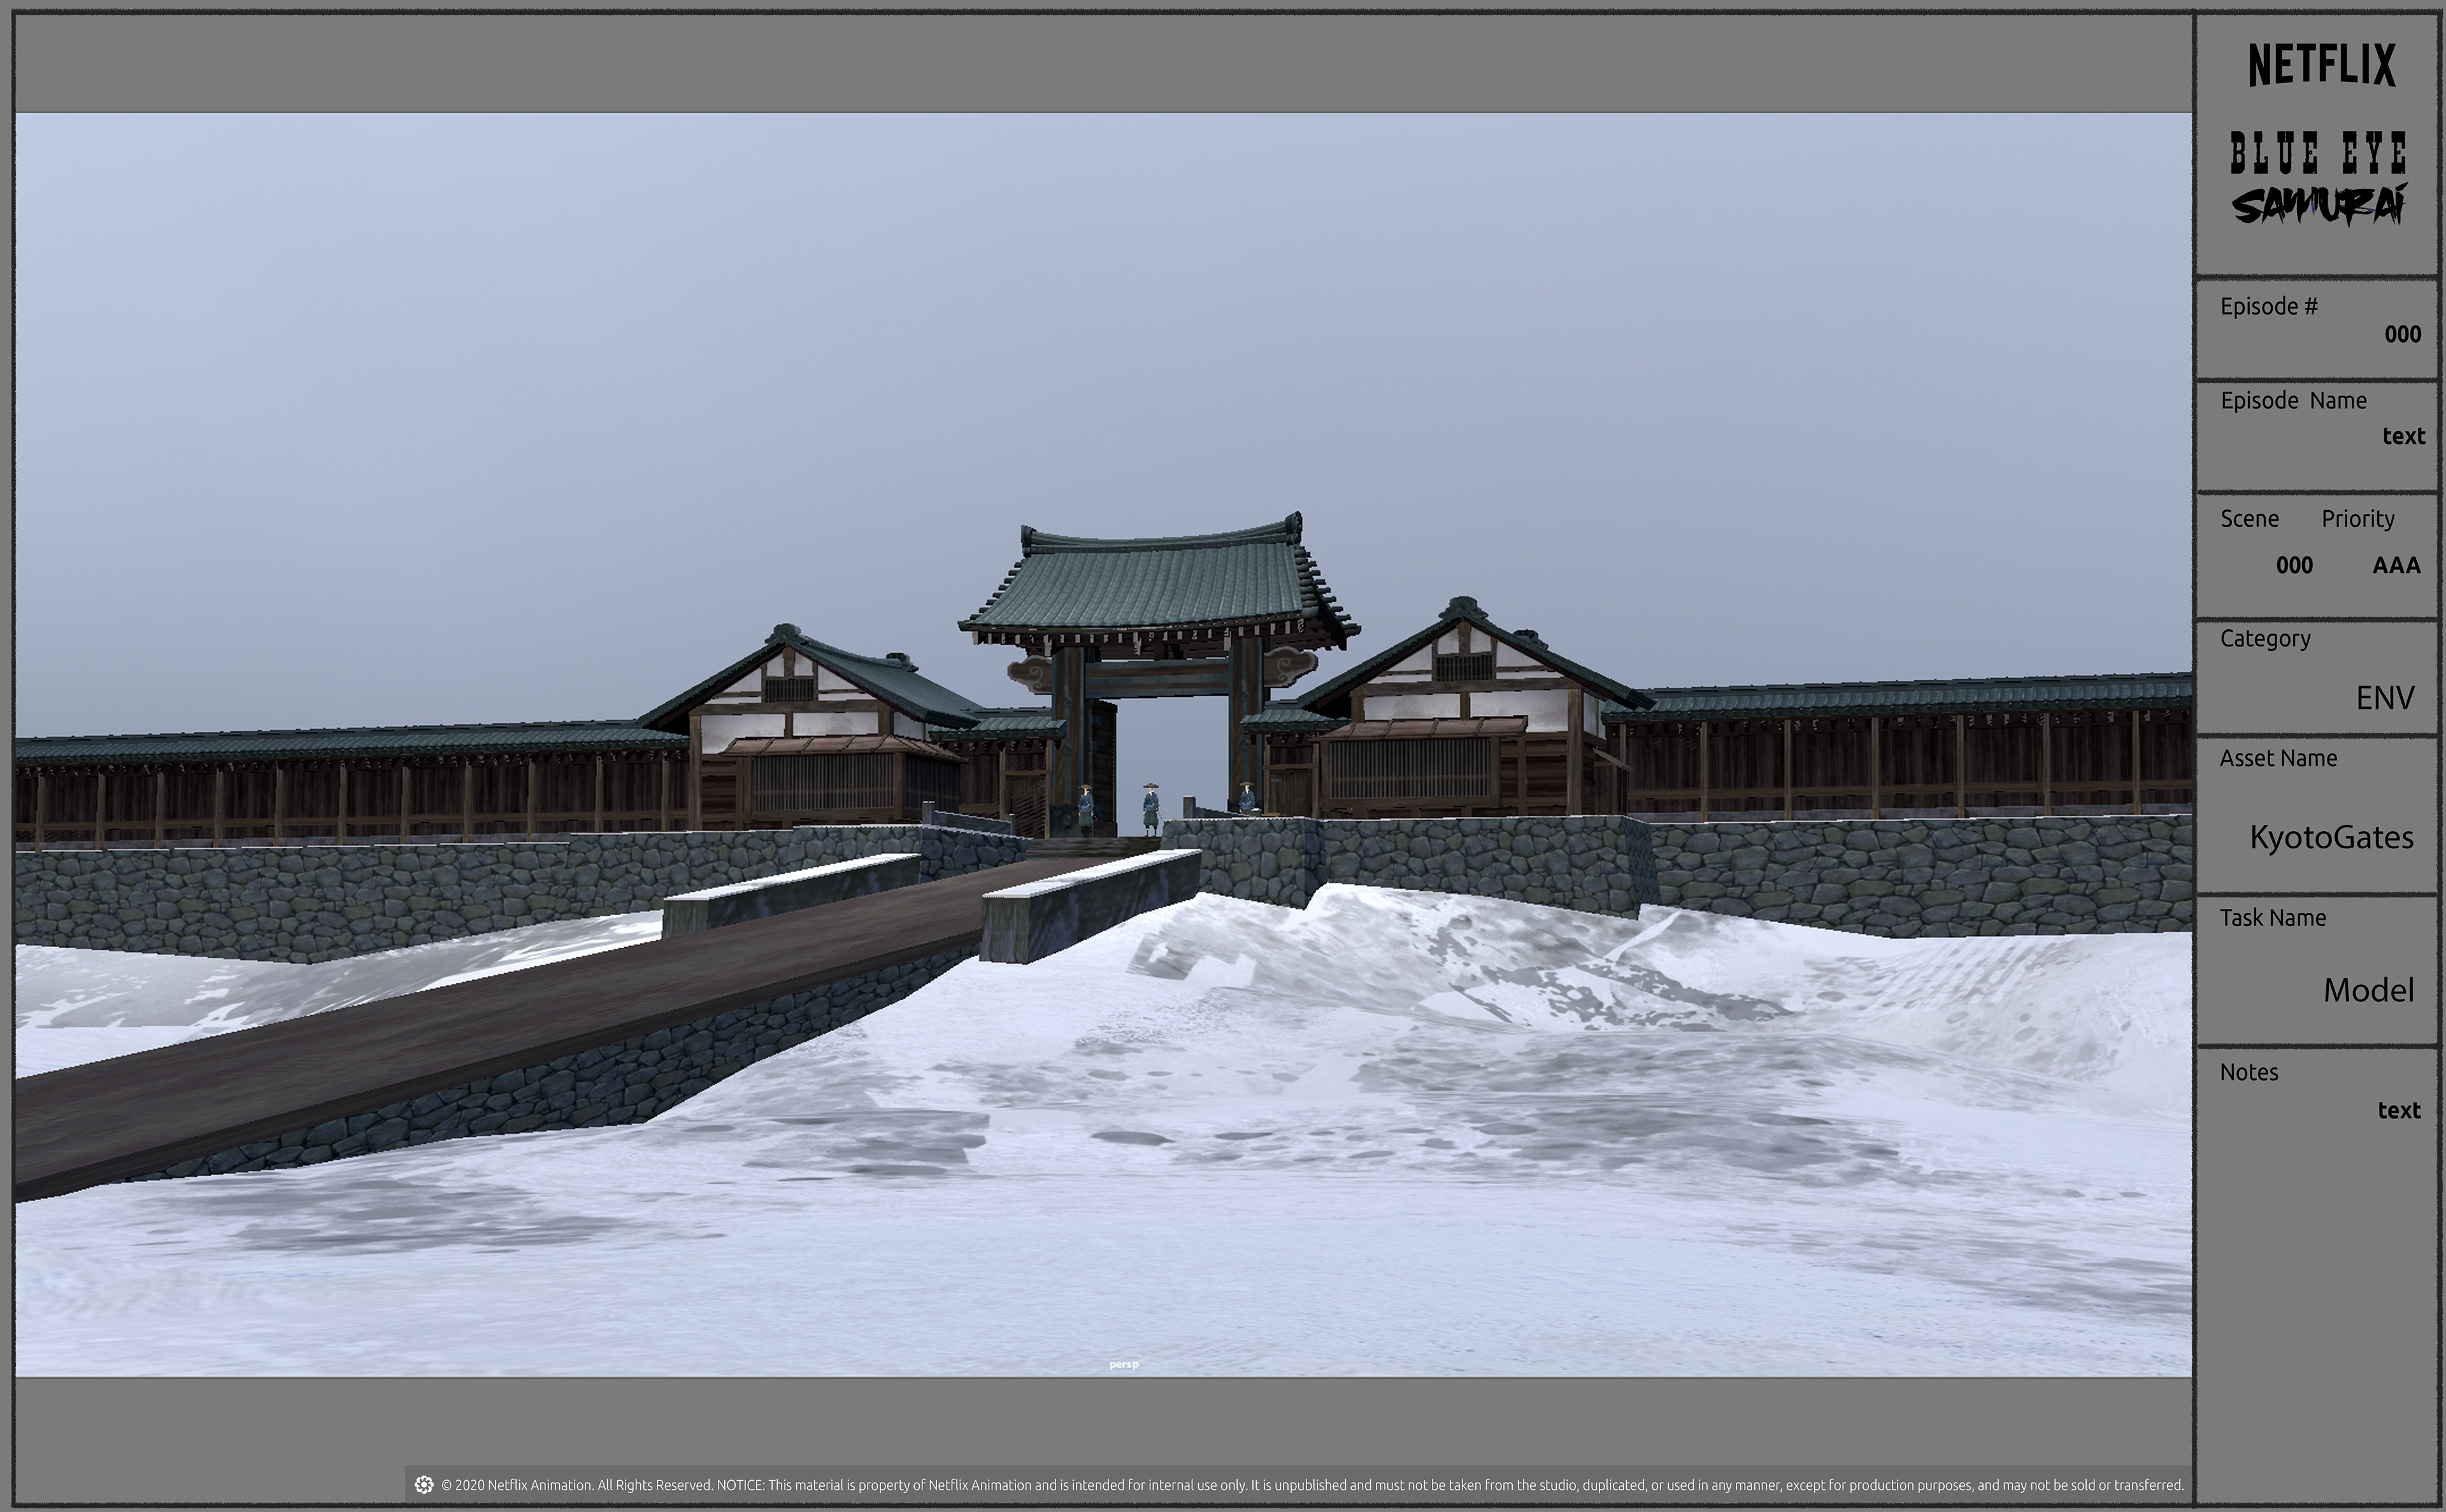Click the Priority value AAA
This screenshot has height=1512, width=2446.
click(x=2396, y=565)
